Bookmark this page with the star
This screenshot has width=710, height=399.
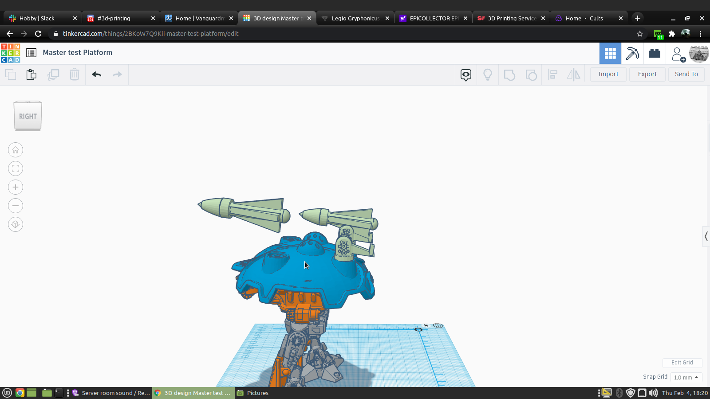pos(640,34)
